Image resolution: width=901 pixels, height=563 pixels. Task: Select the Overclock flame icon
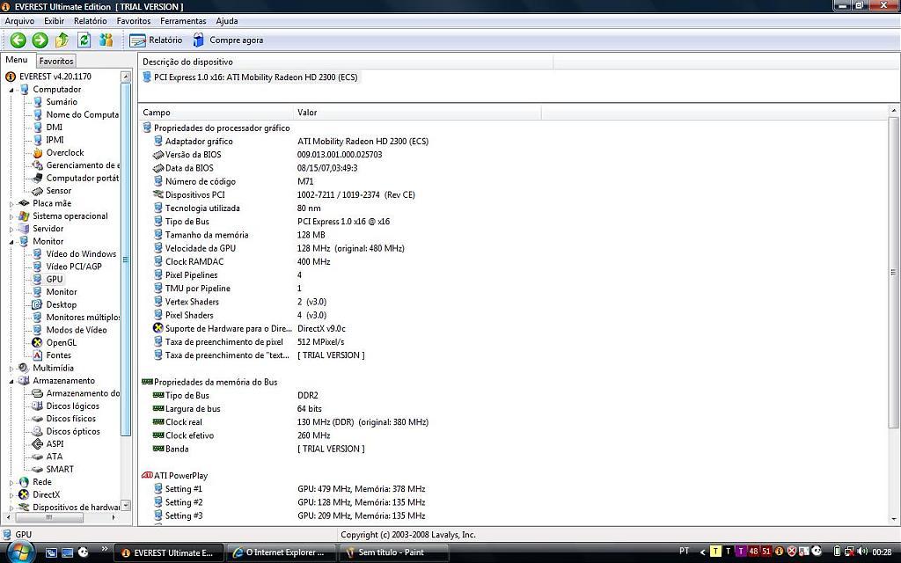(x=37, y=153)
